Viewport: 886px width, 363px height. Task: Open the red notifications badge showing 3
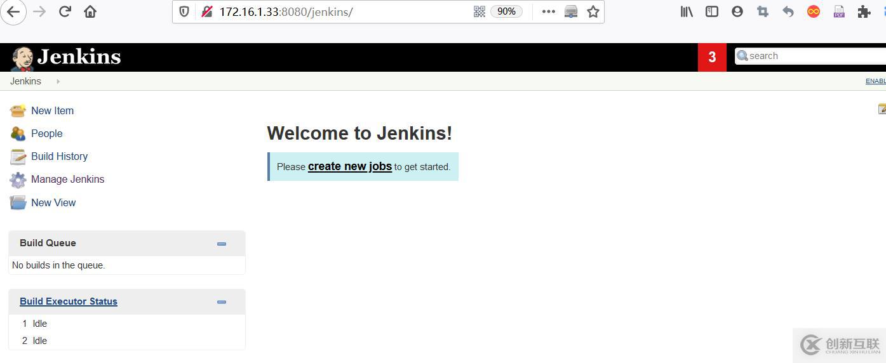(712, 57)
